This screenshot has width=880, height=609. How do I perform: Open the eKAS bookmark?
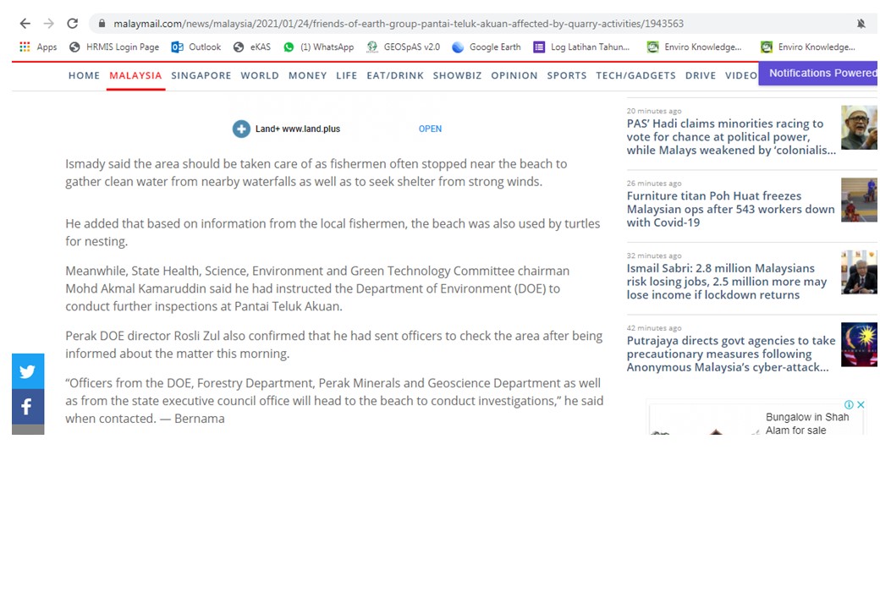point(252,47)
